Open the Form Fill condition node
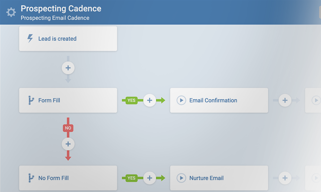Viewport: 321px width, 192px height. pos(68,100)
